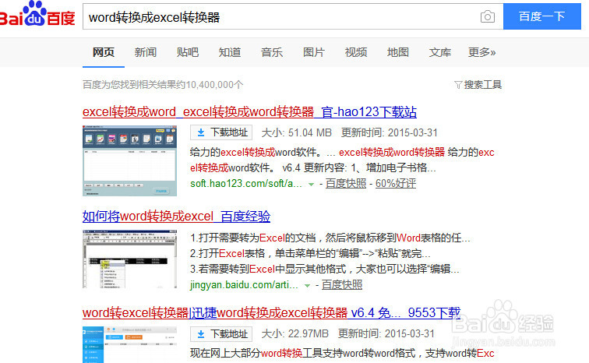The image size is (589, 363).
Task: Open camera image search icon
Action: pyautogui.click(x=487, y=16)
